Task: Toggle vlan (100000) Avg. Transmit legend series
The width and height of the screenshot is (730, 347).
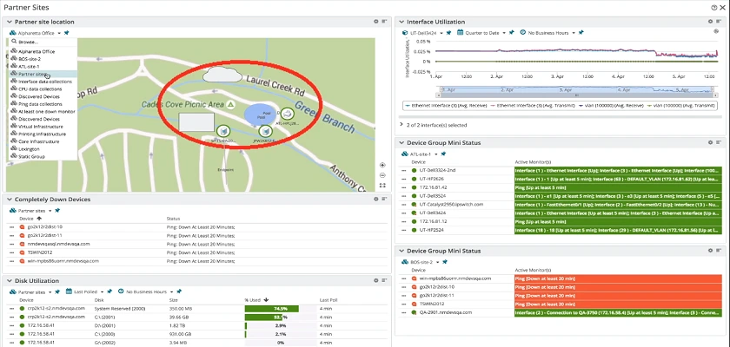Action: coord(680,106)
